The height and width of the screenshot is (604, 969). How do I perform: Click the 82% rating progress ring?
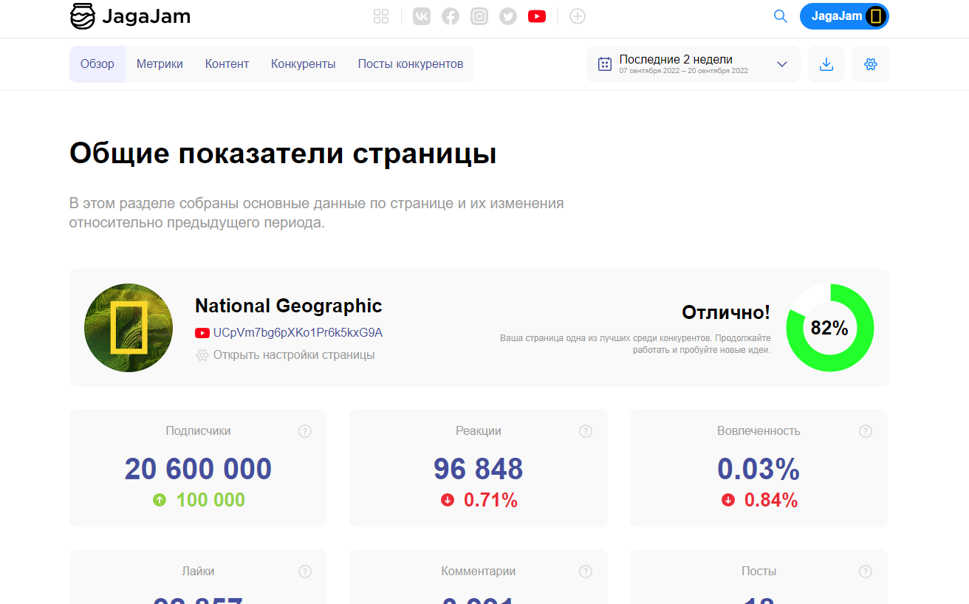coord(829,327)
